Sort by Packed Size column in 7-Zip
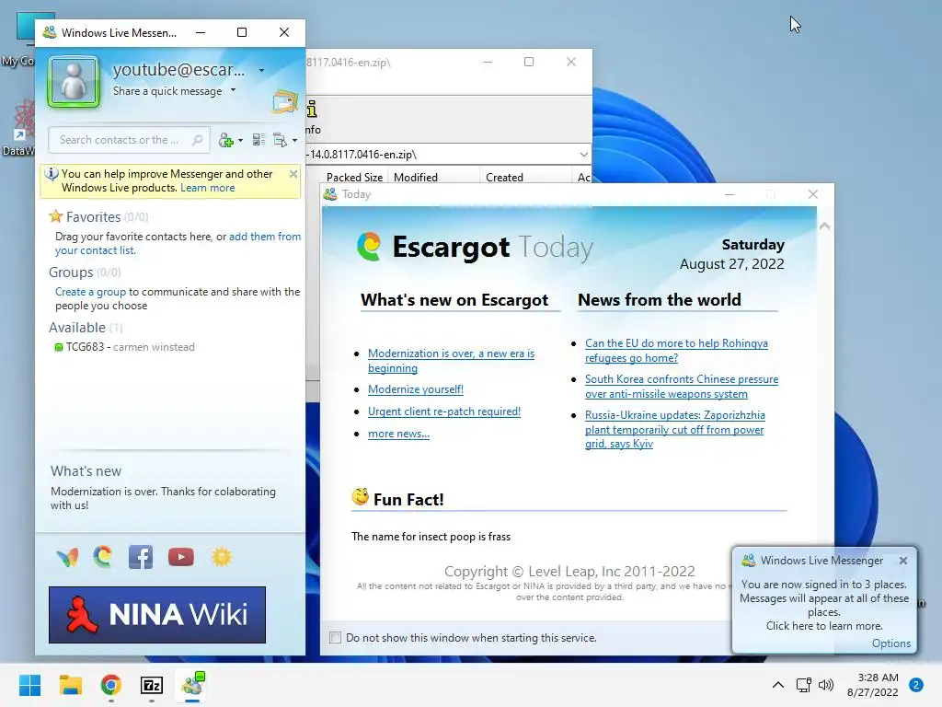This screenshot has height=707, width=942. (354, 178)
